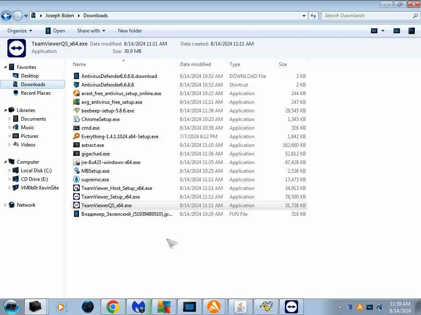Click the Refresh button beside the address bar
The image size is (421, 315).
tap(313, 16)
